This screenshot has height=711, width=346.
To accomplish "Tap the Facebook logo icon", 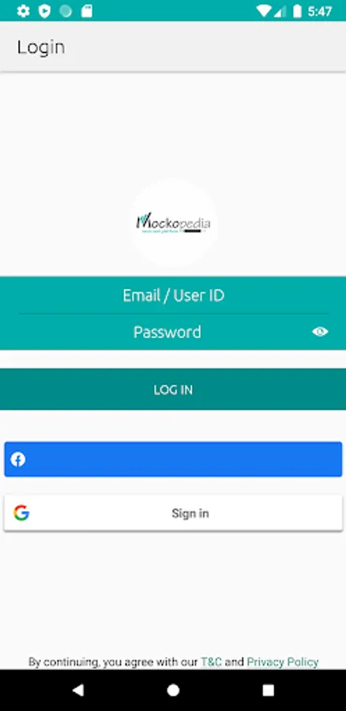I will [18, 459].
